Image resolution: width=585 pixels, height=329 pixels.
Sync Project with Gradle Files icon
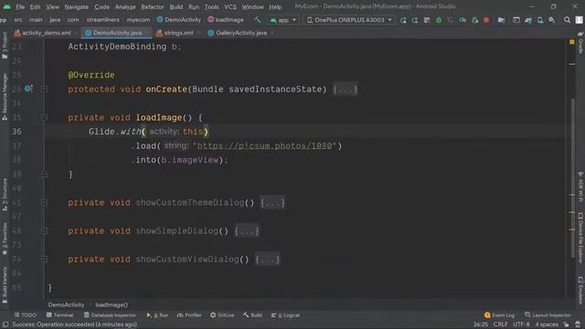pyautogui.click(x=528, y=20)
